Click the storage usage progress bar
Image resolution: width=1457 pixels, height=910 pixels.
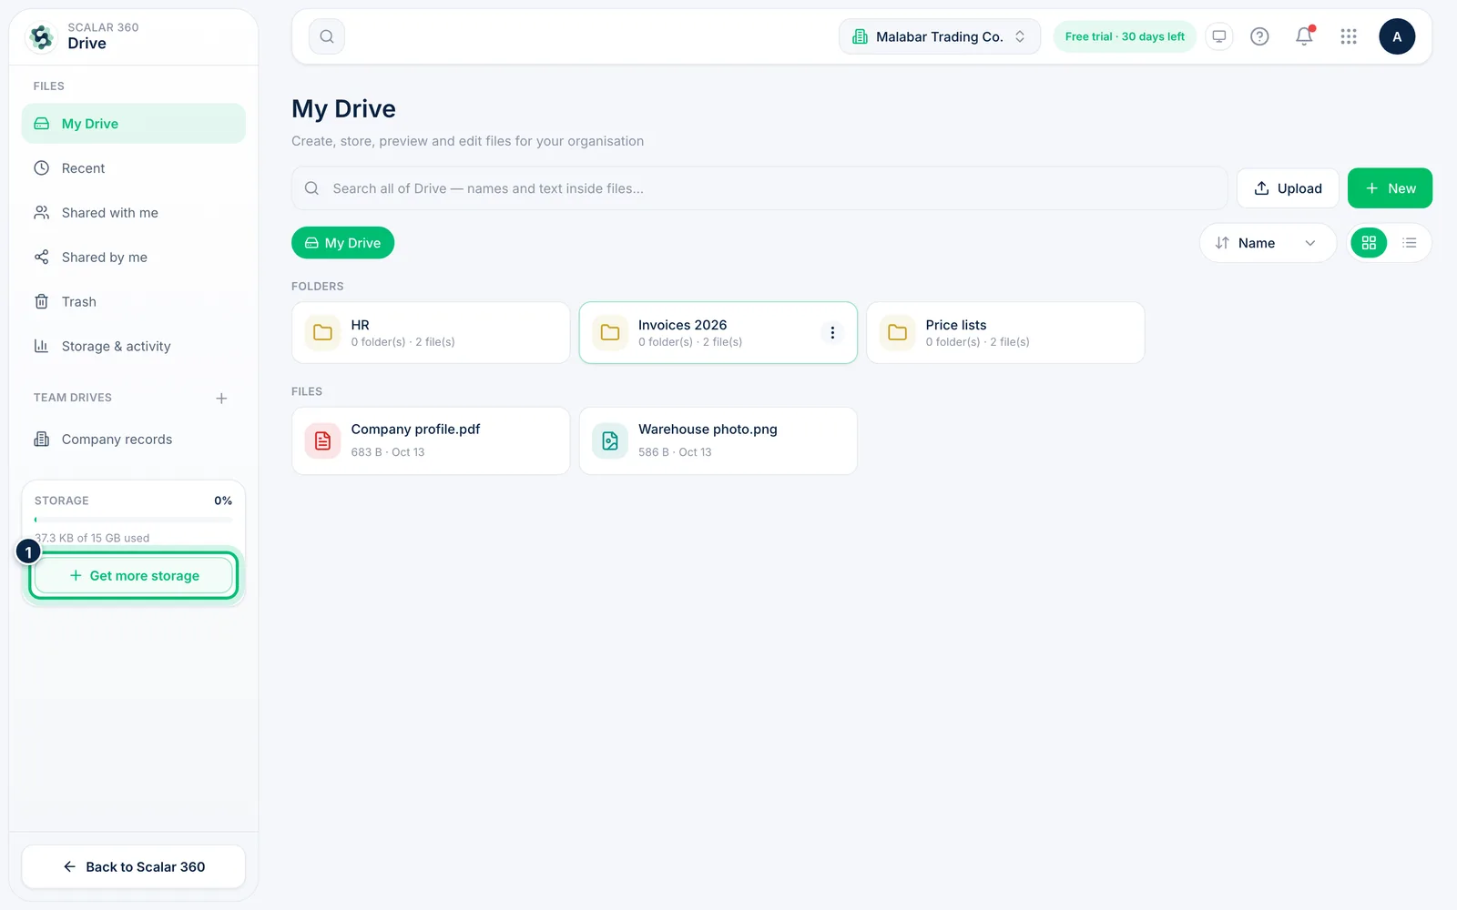134,520
